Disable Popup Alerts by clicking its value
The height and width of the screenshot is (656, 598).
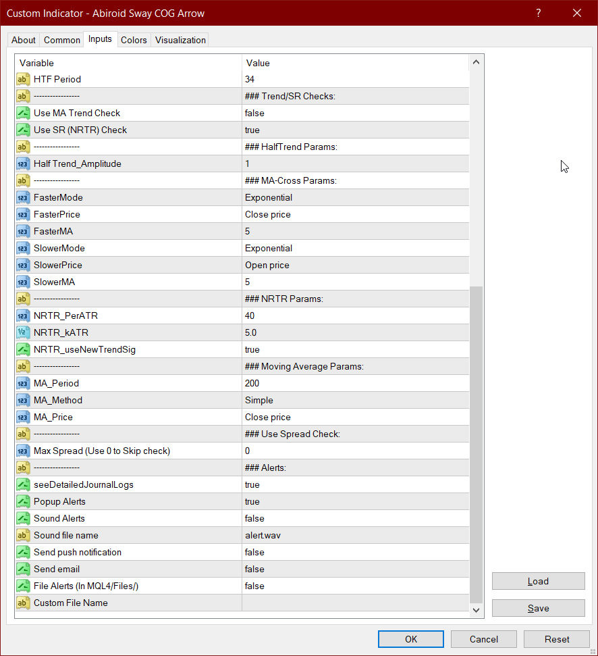pos(355,501)
